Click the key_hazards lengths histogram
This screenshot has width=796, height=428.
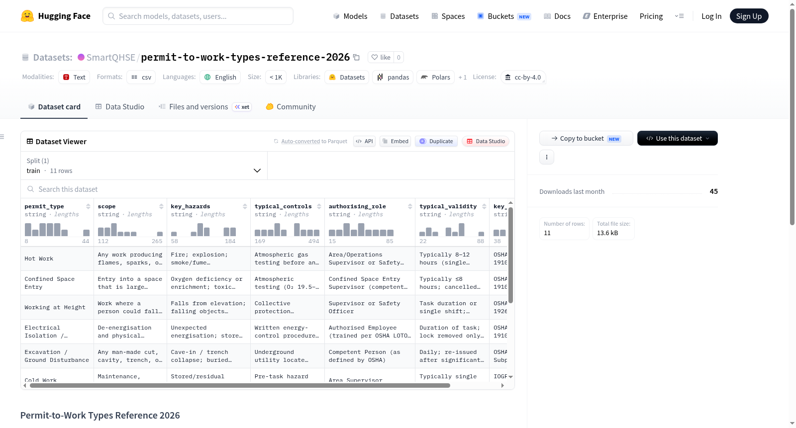pyautogui.click(x=203, y=229)
